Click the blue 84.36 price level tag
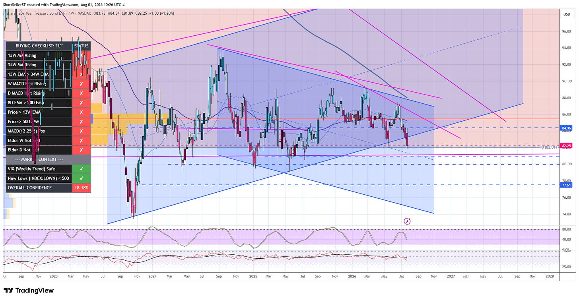Viewport: 579px width, 300px height. pos(566,128)
